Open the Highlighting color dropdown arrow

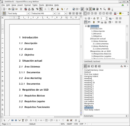pos(123,13)
